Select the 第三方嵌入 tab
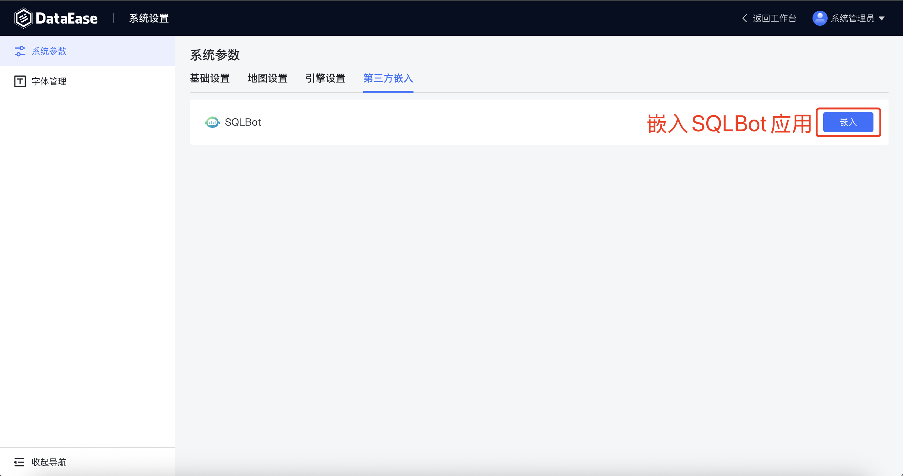 click(388, 78)
